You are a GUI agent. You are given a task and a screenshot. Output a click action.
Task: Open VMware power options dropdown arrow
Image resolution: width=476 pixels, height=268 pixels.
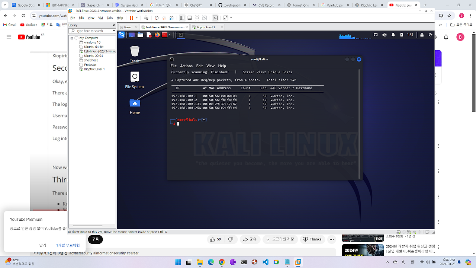click(x=137, y=18)
